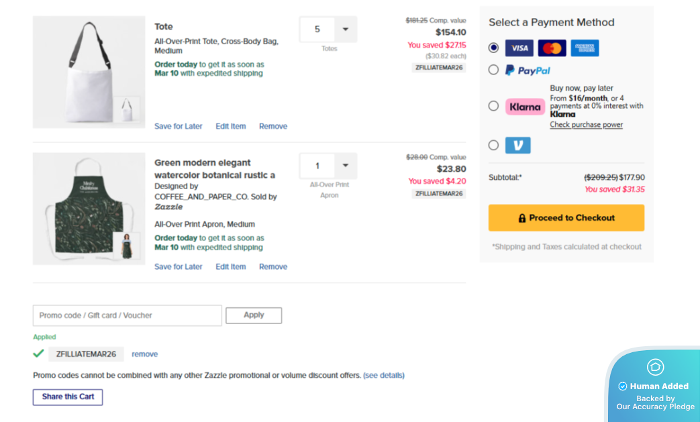Click the American Express card icon
700x422 pixels.
(585, 48)
